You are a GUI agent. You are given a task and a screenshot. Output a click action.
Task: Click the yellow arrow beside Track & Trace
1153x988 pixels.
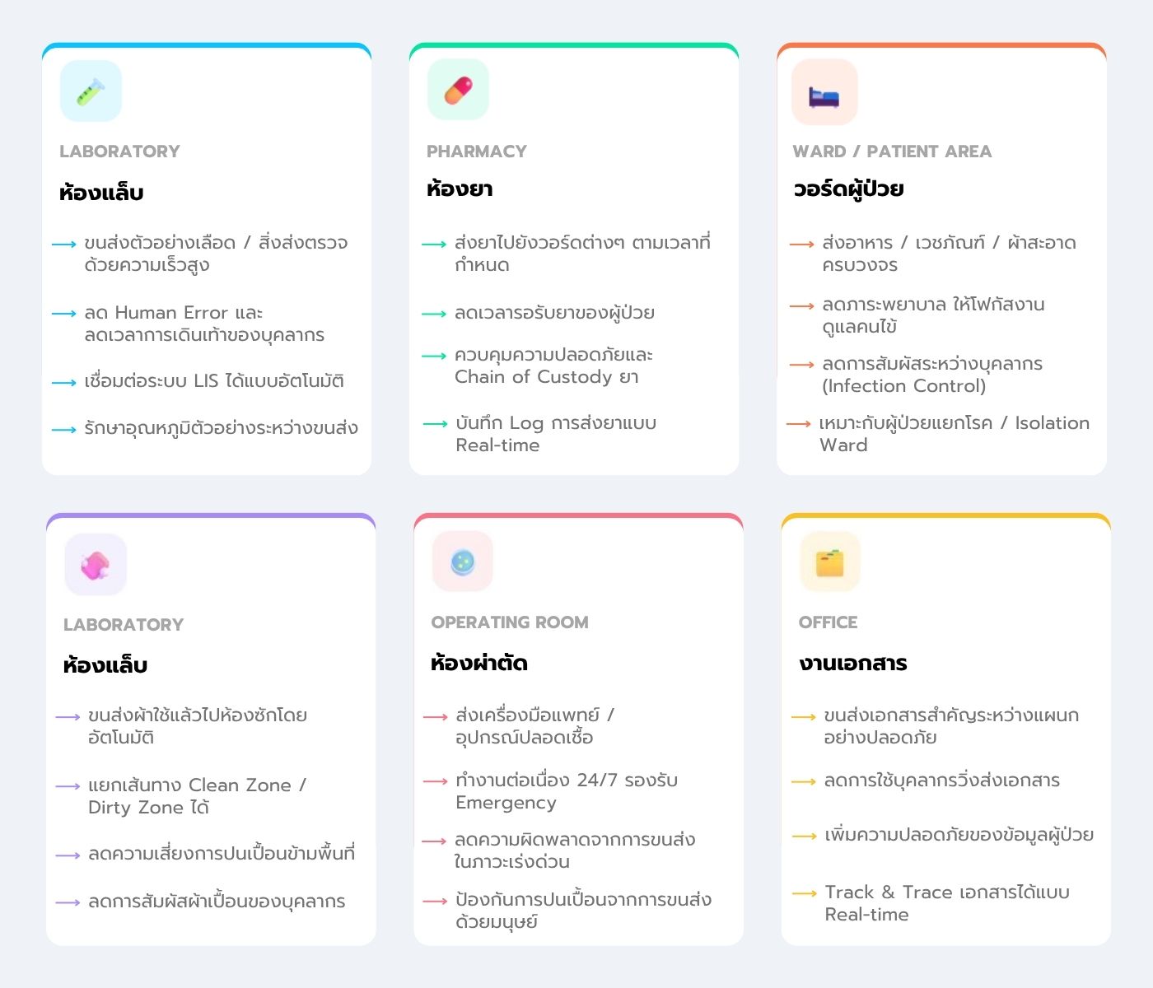[804, 893]
